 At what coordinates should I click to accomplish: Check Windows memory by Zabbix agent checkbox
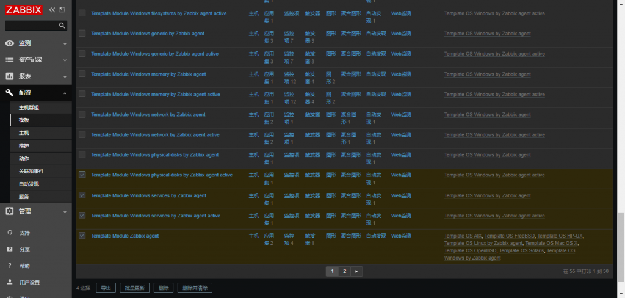(82, 74)
